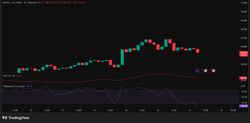Click the 15 date label on time axis
Screen dimensions: 250x123
click(126, 110)
